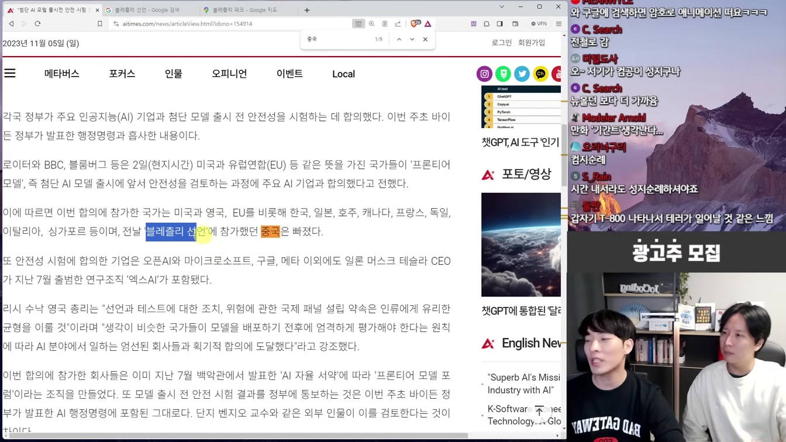Toggle the browser sidebar panel icon
This screenshot has width=786, height=442.
(500, 24)
